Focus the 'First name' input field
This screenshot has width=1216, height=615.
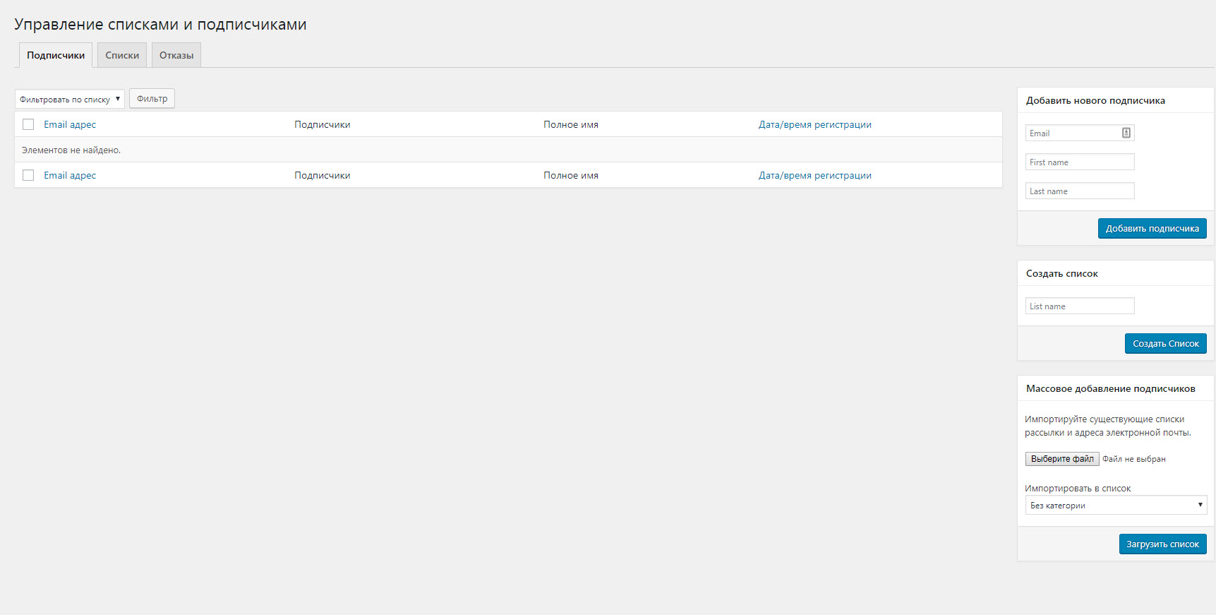click(x=1079, y=162)
